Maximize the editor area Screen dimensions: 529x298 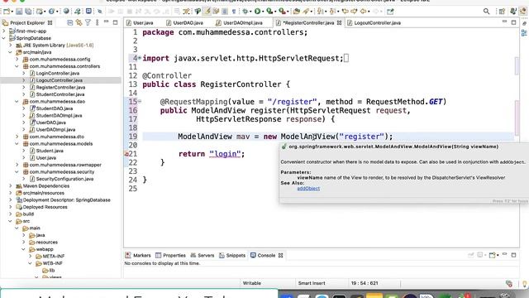(513, 22)
